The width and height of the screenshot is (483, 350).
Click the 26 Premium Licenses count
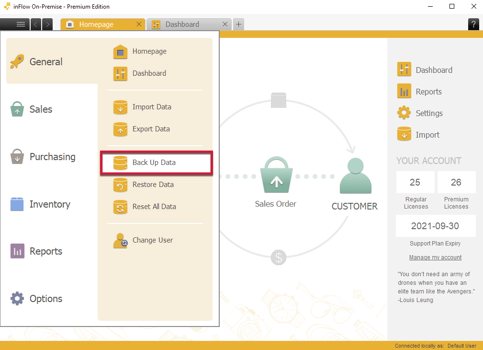(456, 182)
